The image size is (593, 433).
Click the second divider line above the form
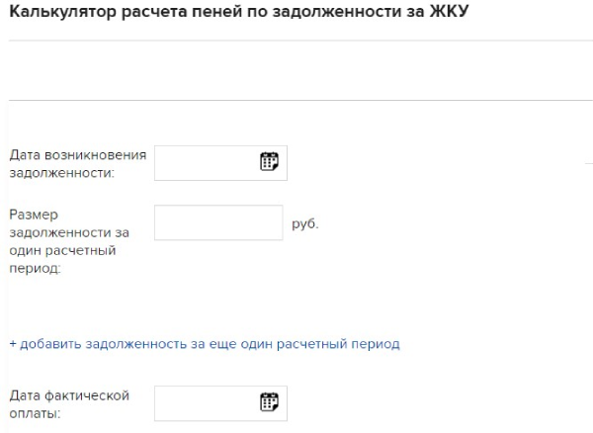(296, 101)
